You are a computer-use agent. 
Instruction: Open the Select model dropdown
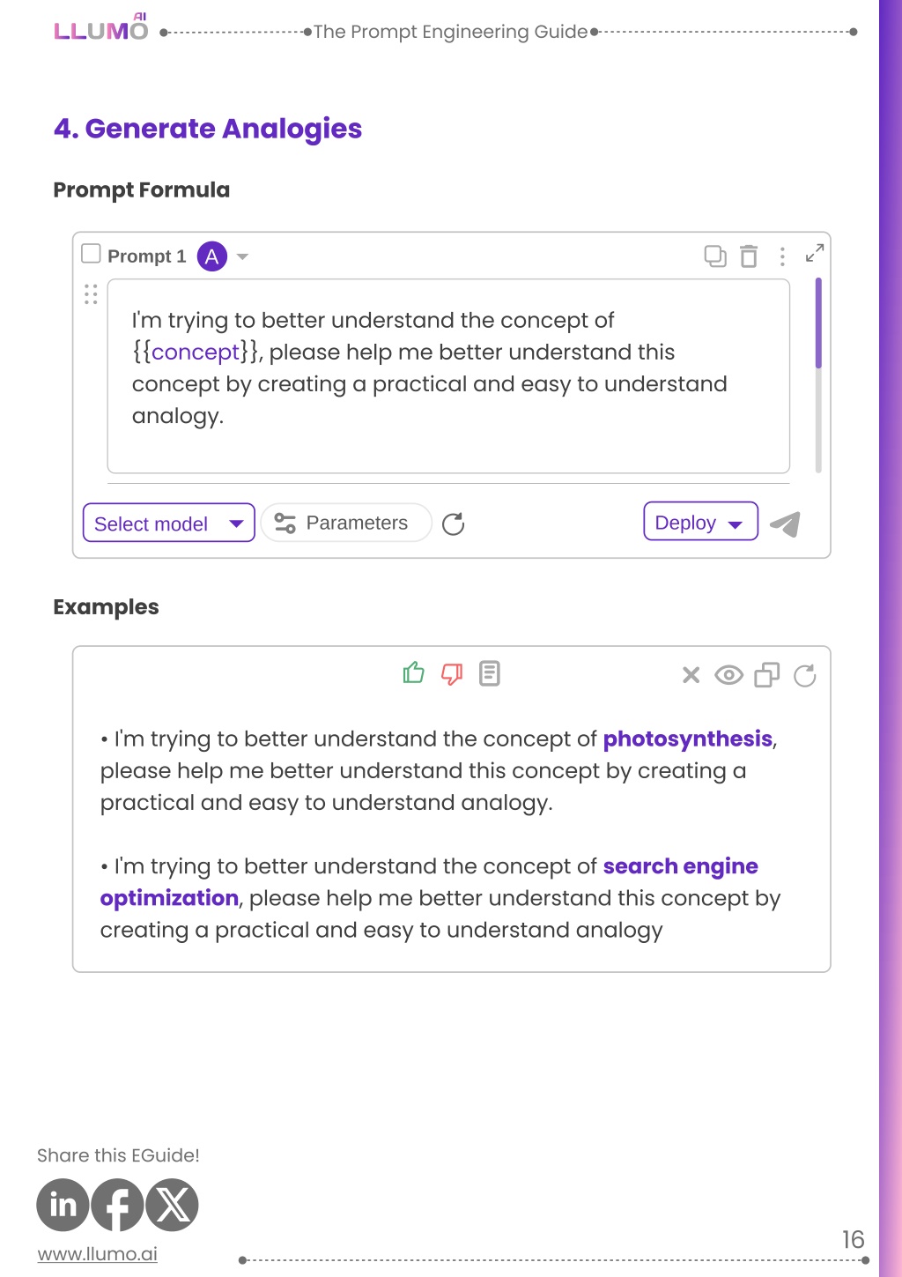click(x=168, y=523)
